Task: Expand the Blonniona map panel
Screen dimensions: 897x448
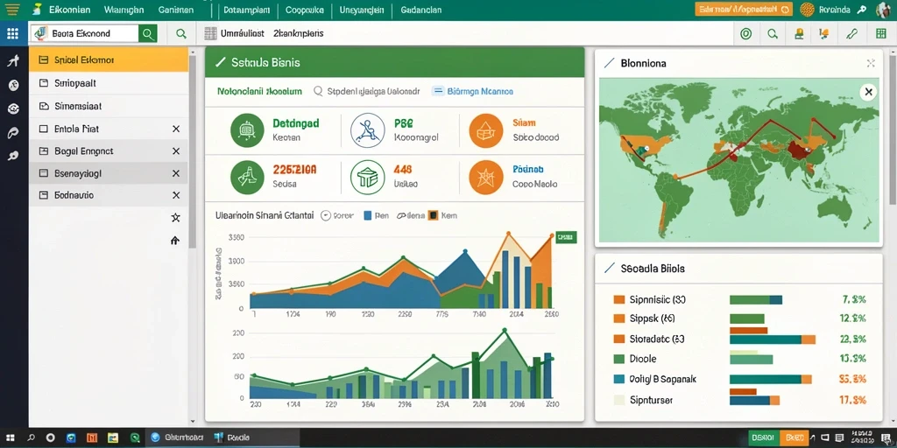Action: pyautogui.click(x=871, y=63)
